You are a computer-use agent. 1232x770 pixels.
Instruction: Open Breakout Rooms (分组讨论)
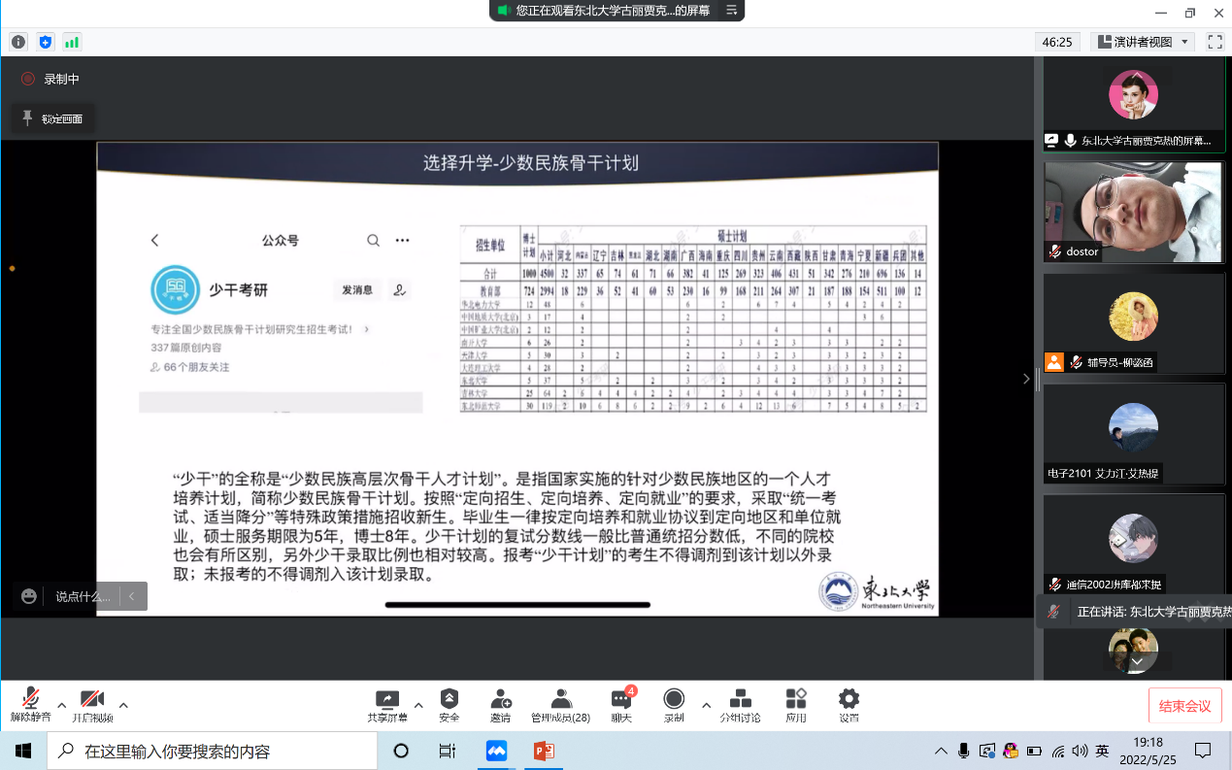(x=740, y=705)
